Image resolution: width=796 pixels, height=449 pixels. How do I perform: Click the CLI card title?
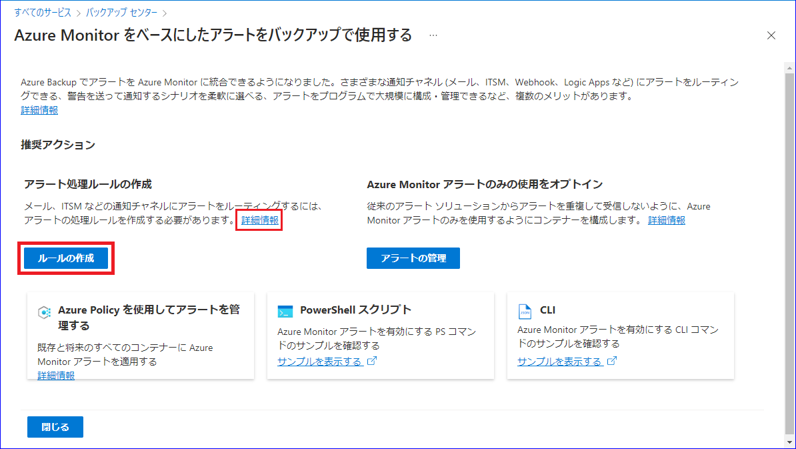547,310
